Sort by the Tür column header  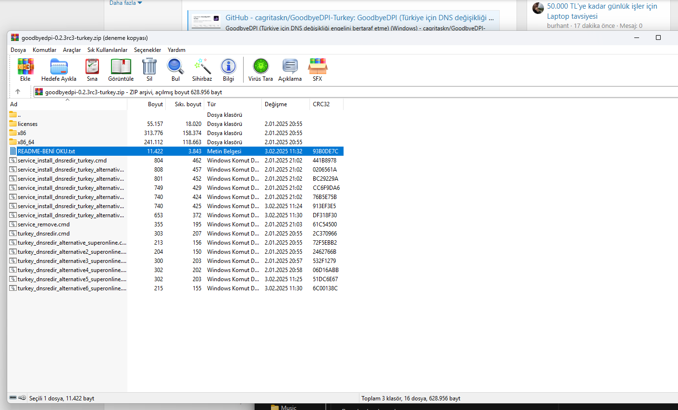[233, 104]
